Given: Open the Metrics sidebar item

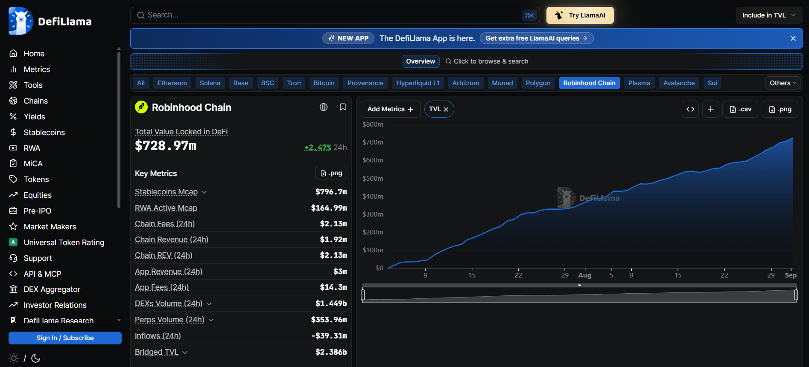Looking at the screenshot, I should pos(37,69).
